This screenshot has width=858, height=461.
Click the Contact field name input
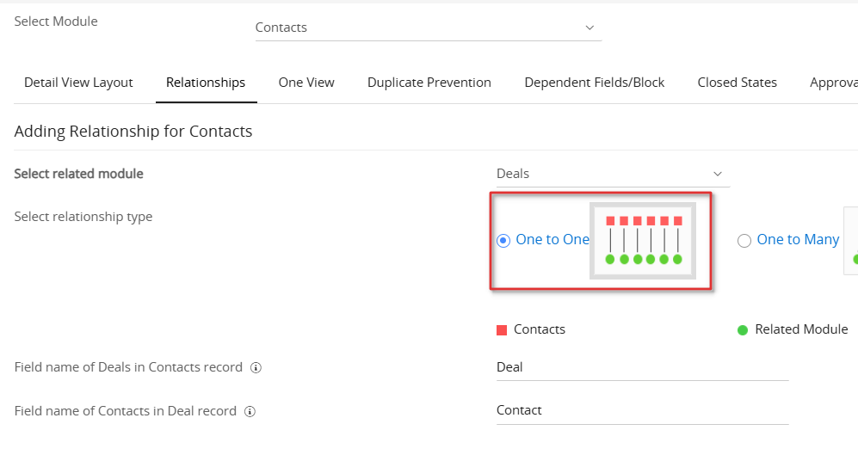pos(641,411)
